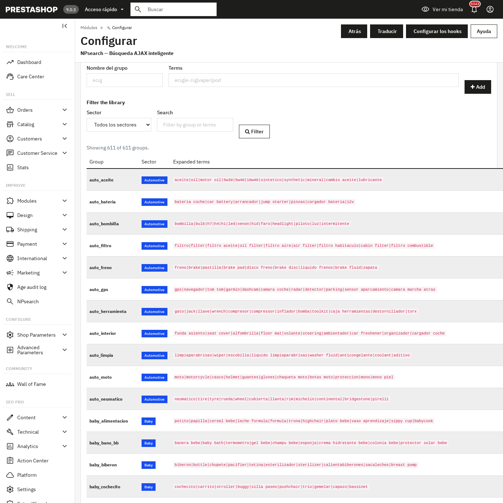Click the Settings gear icon in SEO Pro
The height and width of the screenshot is (503, 503).
pos(10,489)
